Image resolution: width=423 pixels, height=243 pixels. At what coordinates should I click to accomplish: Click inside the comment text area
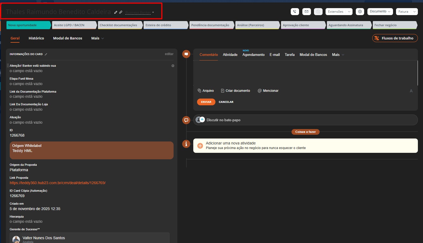click(x=305, y=73)
